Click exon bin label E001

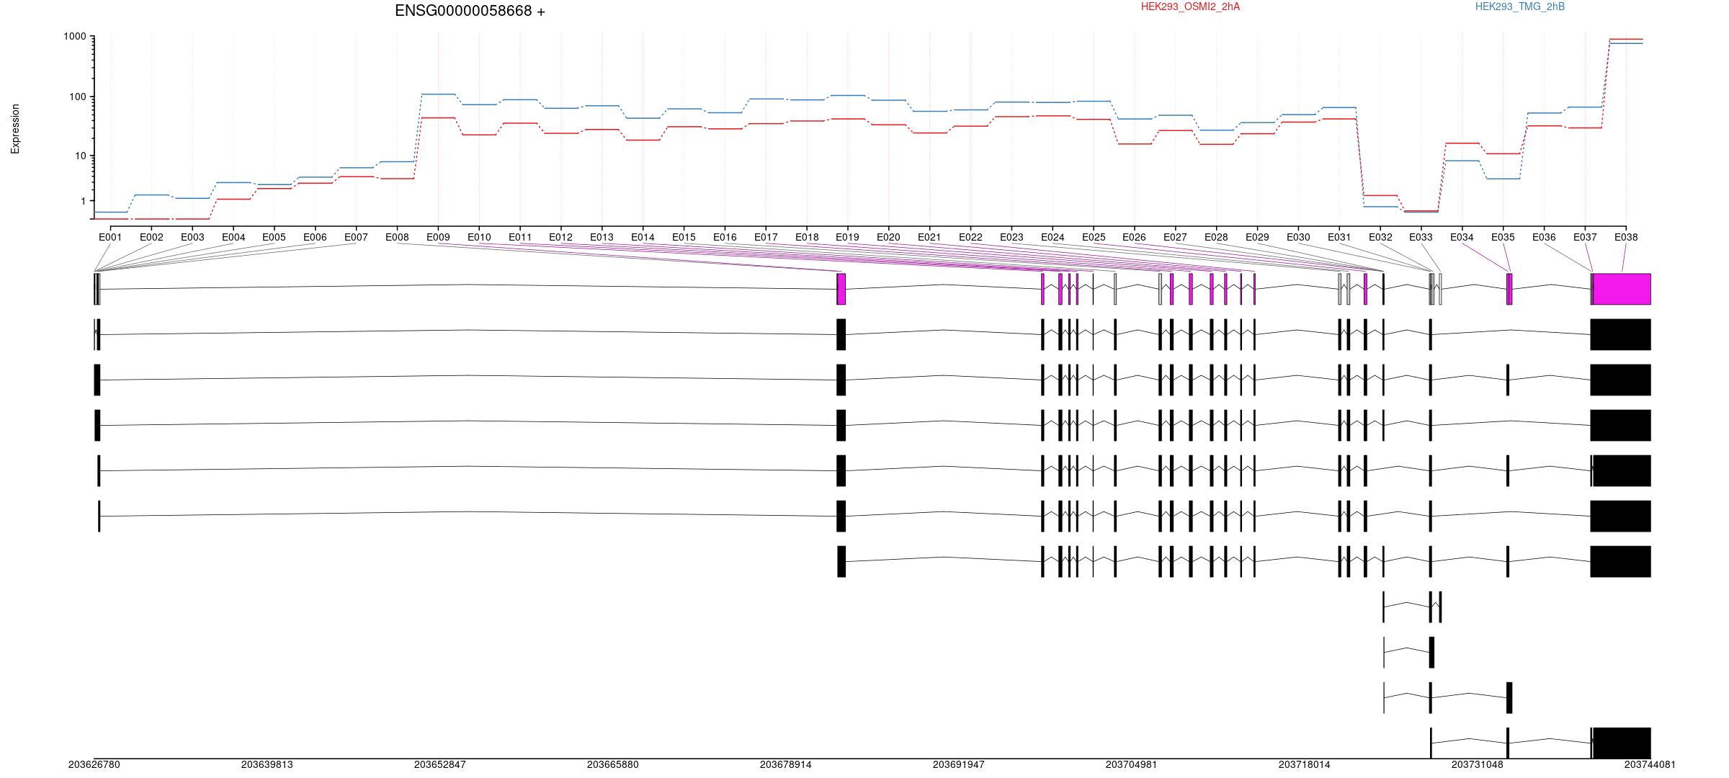110,237
